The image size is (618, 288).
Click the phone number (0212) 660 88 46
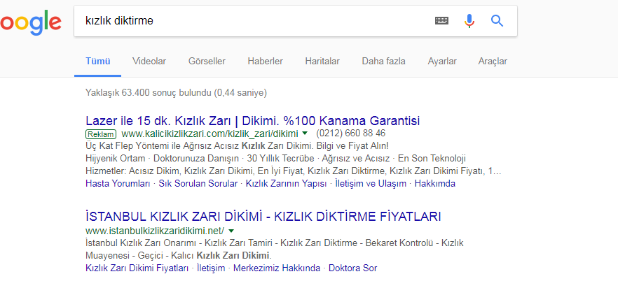click(x=351, y=134)
